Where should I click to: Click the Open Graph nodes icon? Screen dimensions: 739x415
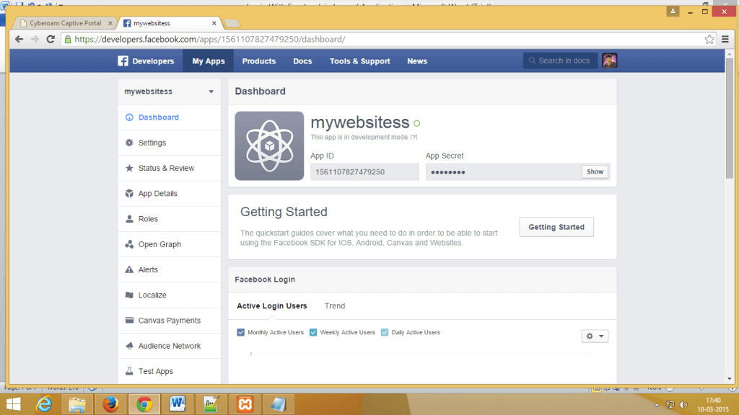[x=129, y=244]
